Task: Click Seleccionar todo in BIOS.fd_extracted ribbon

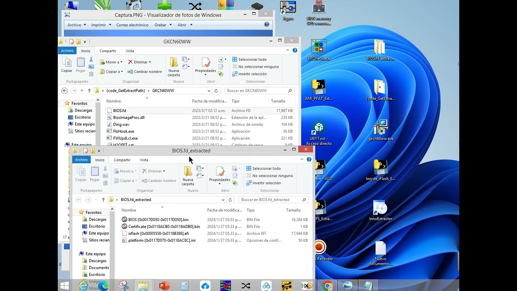Action: (263, 169)
